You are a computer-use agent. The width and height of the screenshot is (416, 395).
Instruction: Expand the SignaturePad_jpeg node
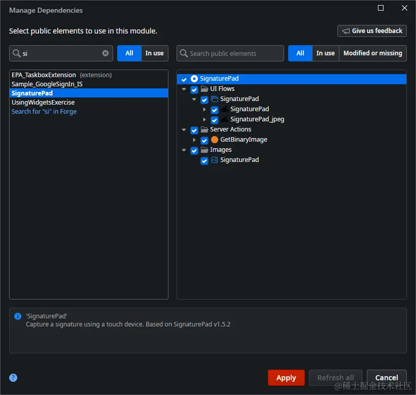coord(204,119)
